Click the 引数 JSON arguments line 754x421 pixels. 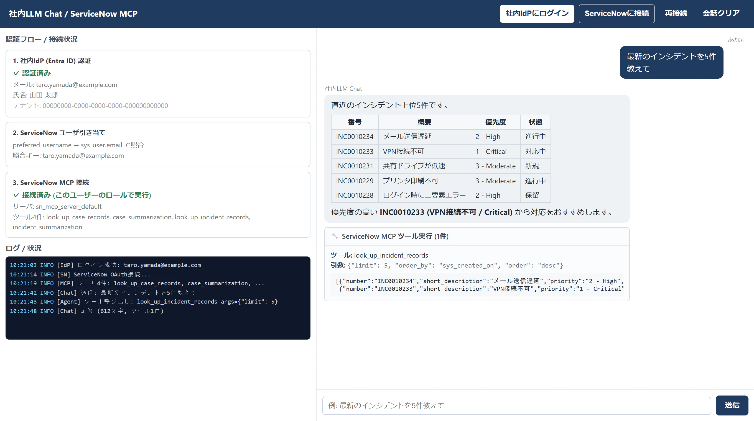[447, 265]
